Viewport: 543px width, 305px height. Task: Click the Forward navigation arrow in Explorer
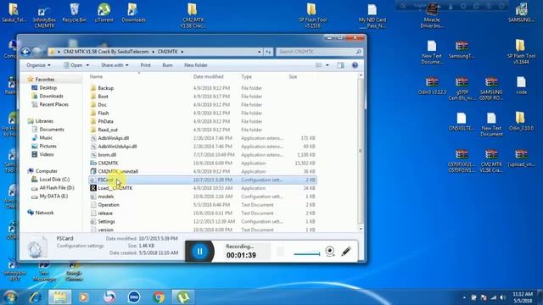coord(36,52)
